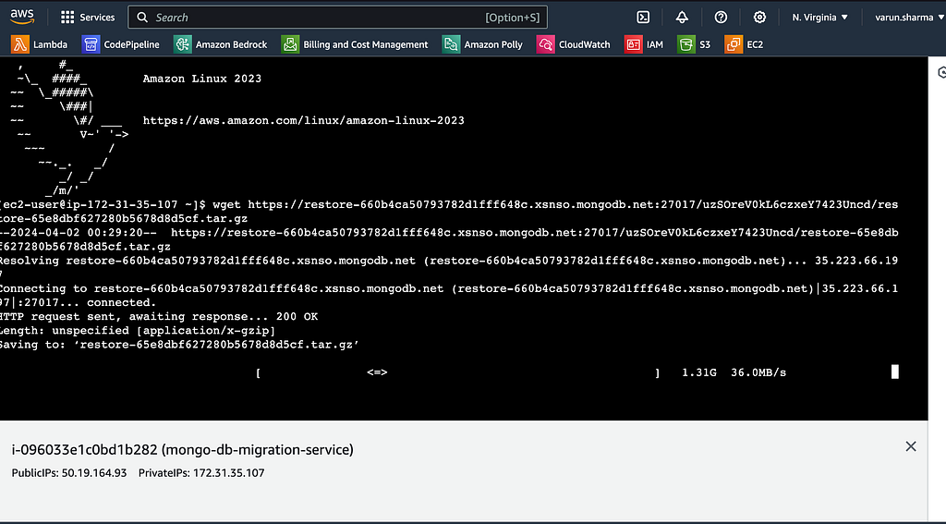This screenshot has height=524, width=946.
Task: Click the terminal cursor block
Action: (895, 372)
